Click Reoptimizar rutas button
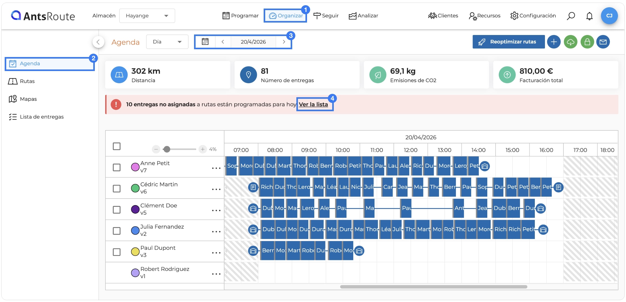 509,42
